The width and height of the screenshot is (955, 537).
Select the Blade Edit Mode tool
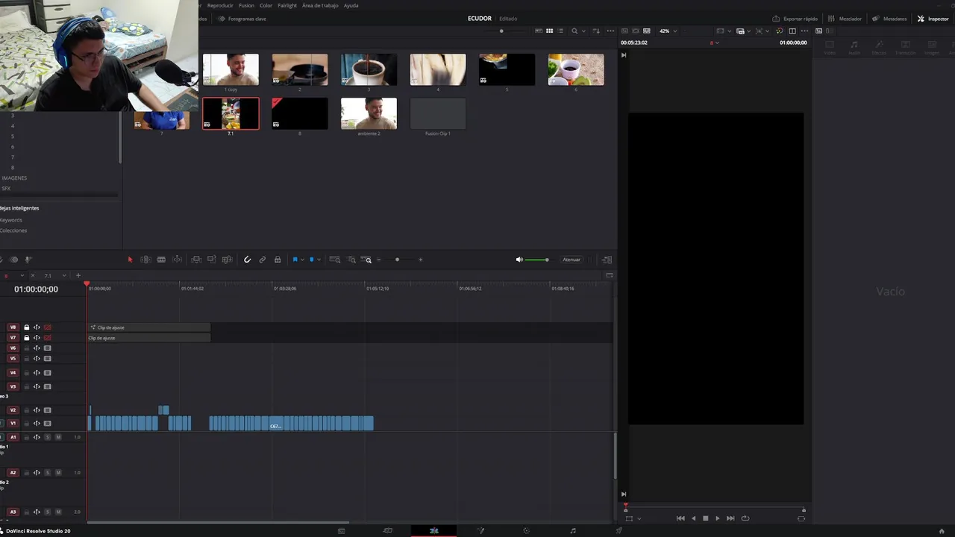[x=161, y=260]
